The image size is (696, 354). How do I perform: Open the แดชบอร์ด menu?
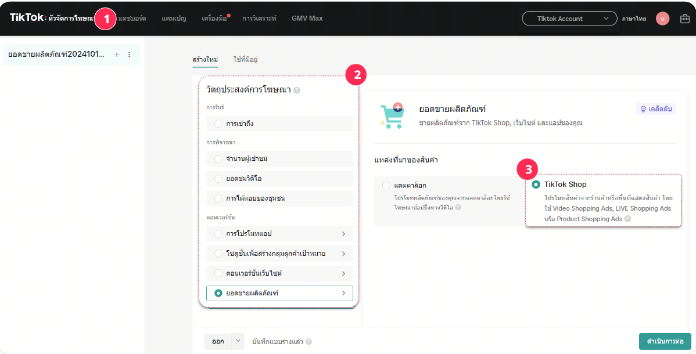(132, 19)
